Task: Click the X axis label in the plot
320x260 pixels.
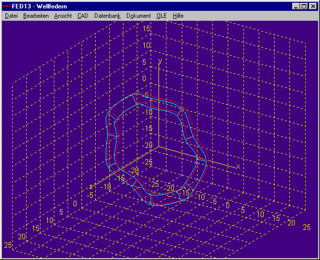Action: click(238, 166)
